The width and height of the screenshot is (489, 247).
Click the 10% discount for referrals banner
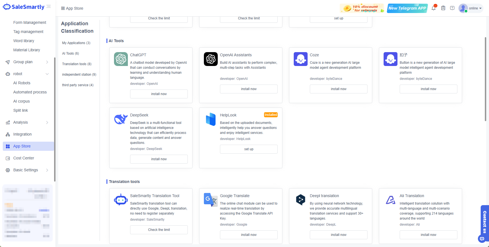(362, 8)
